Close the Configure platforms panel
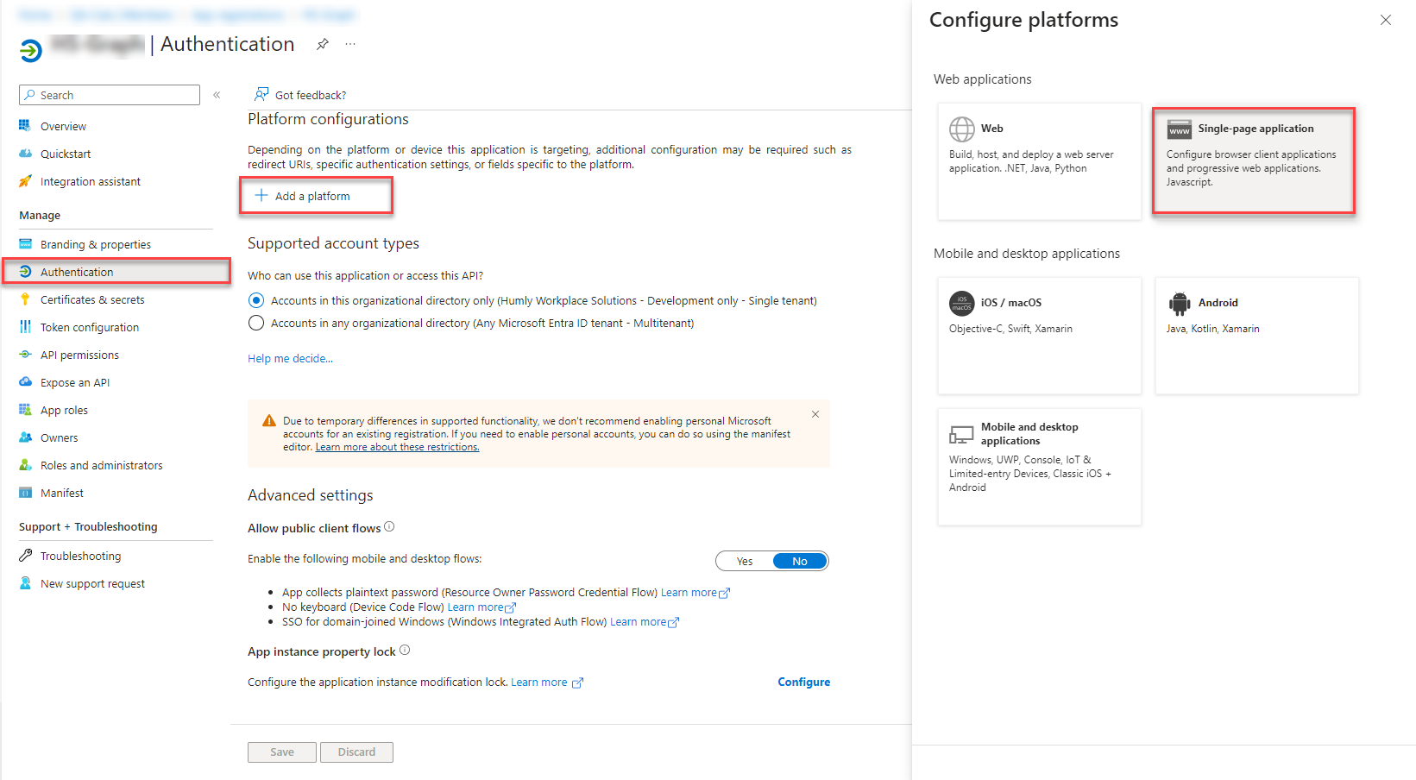The height and width of the screenshot is (780, 1416). tap(1385, 20)
